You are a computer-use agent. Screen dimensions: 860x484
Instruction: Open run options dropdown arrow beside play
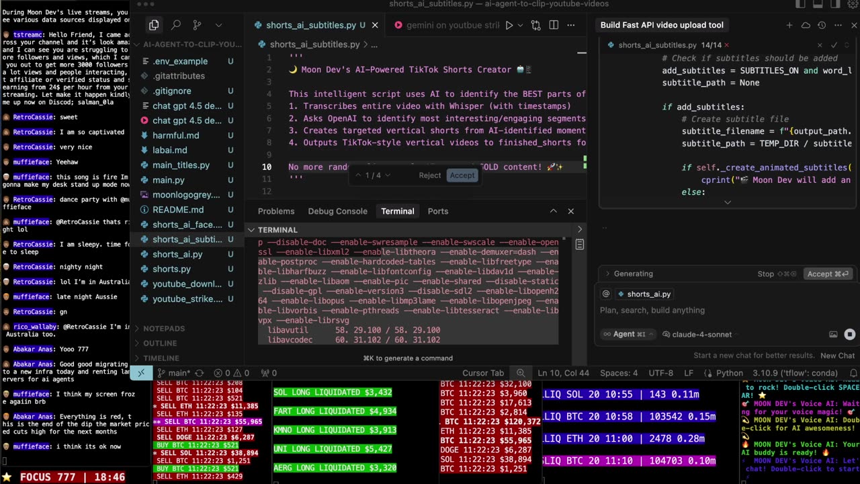519,25
